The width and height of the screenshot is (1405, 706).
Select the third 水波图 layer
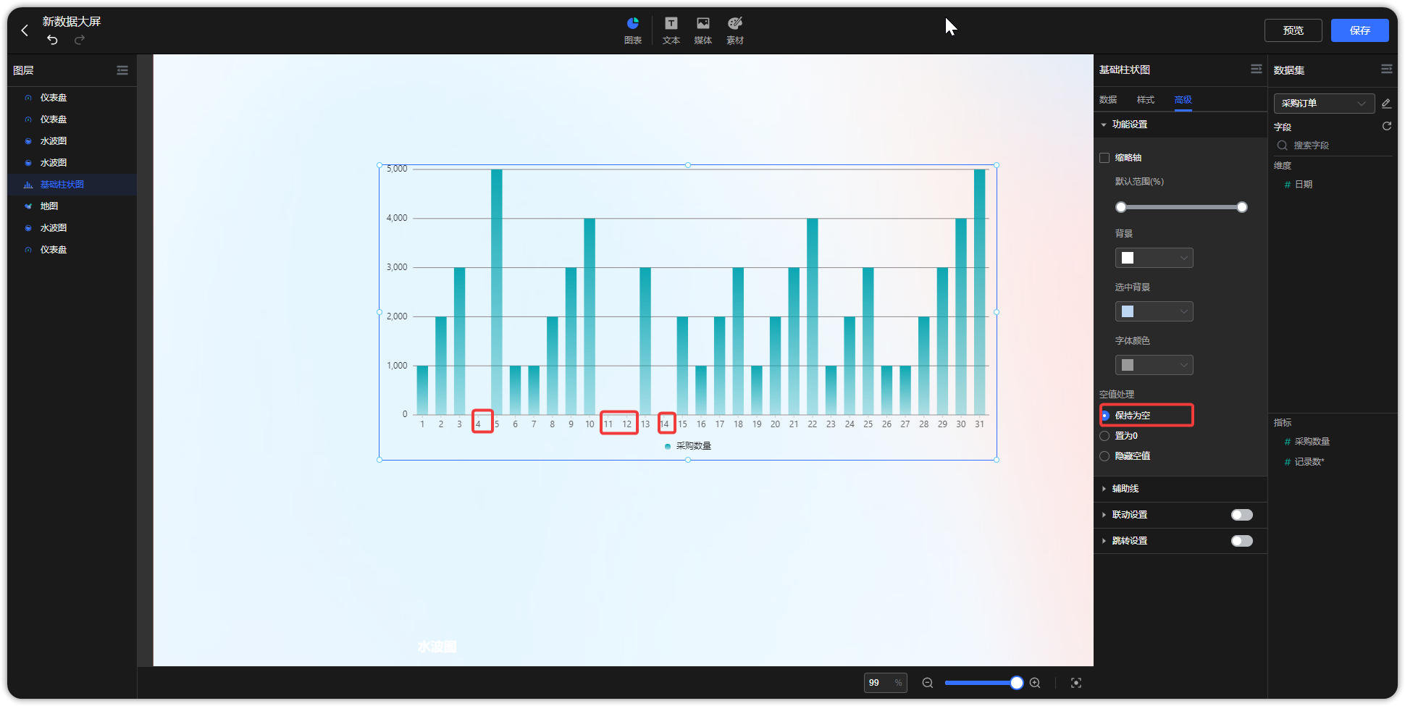tap(72, 228)
